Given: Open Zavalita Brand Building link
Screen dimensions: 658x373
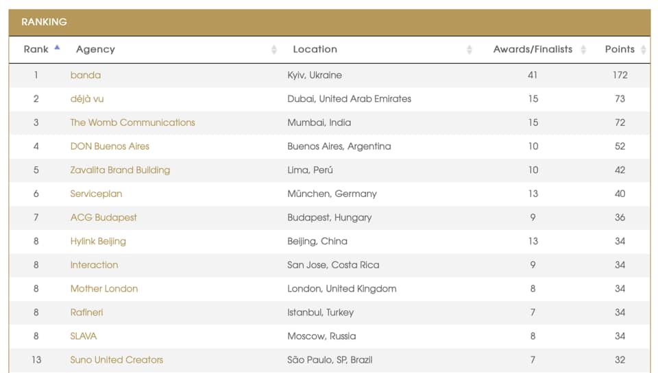Looking at the screenshot, I should 120,170.
